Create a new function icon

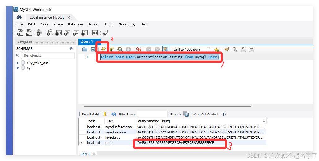click(85, 33)
